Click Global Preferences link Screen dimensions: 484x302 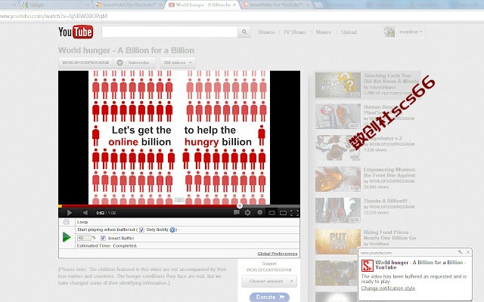pyautogui.click(x=278, y=254)
